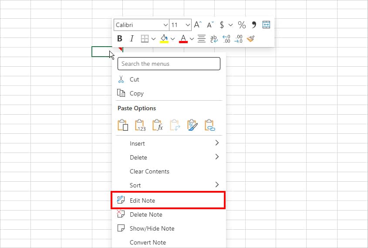
Task: Expand the accounting format dropdown arrow
Action: tap(231, 25)
